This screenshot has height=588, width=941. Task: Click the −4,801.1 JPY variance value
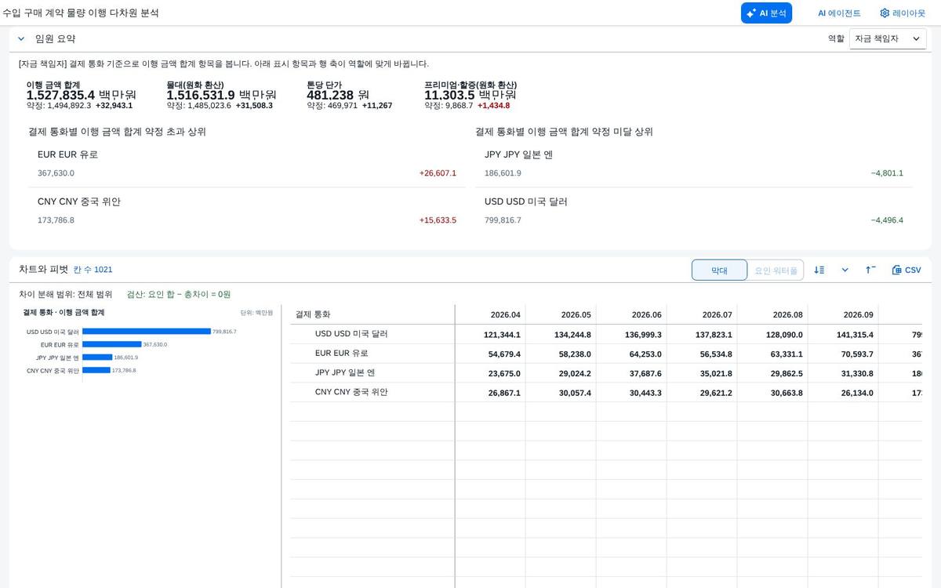(x=887, y=173)
